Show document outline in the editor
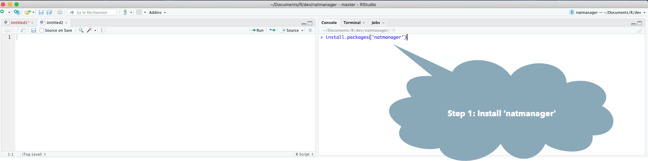This screenshot has height=161, width=648. [x=310, y=30]
